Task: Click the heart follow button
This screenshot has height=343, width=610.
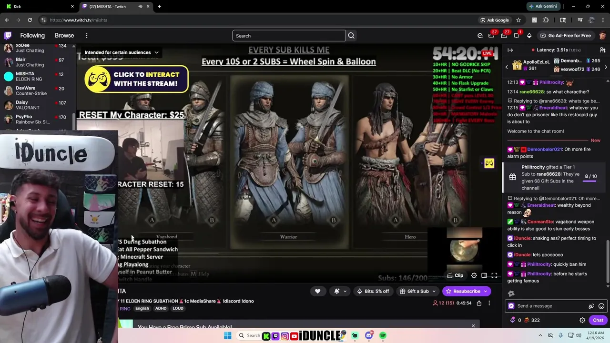Action: click(317, 291)
